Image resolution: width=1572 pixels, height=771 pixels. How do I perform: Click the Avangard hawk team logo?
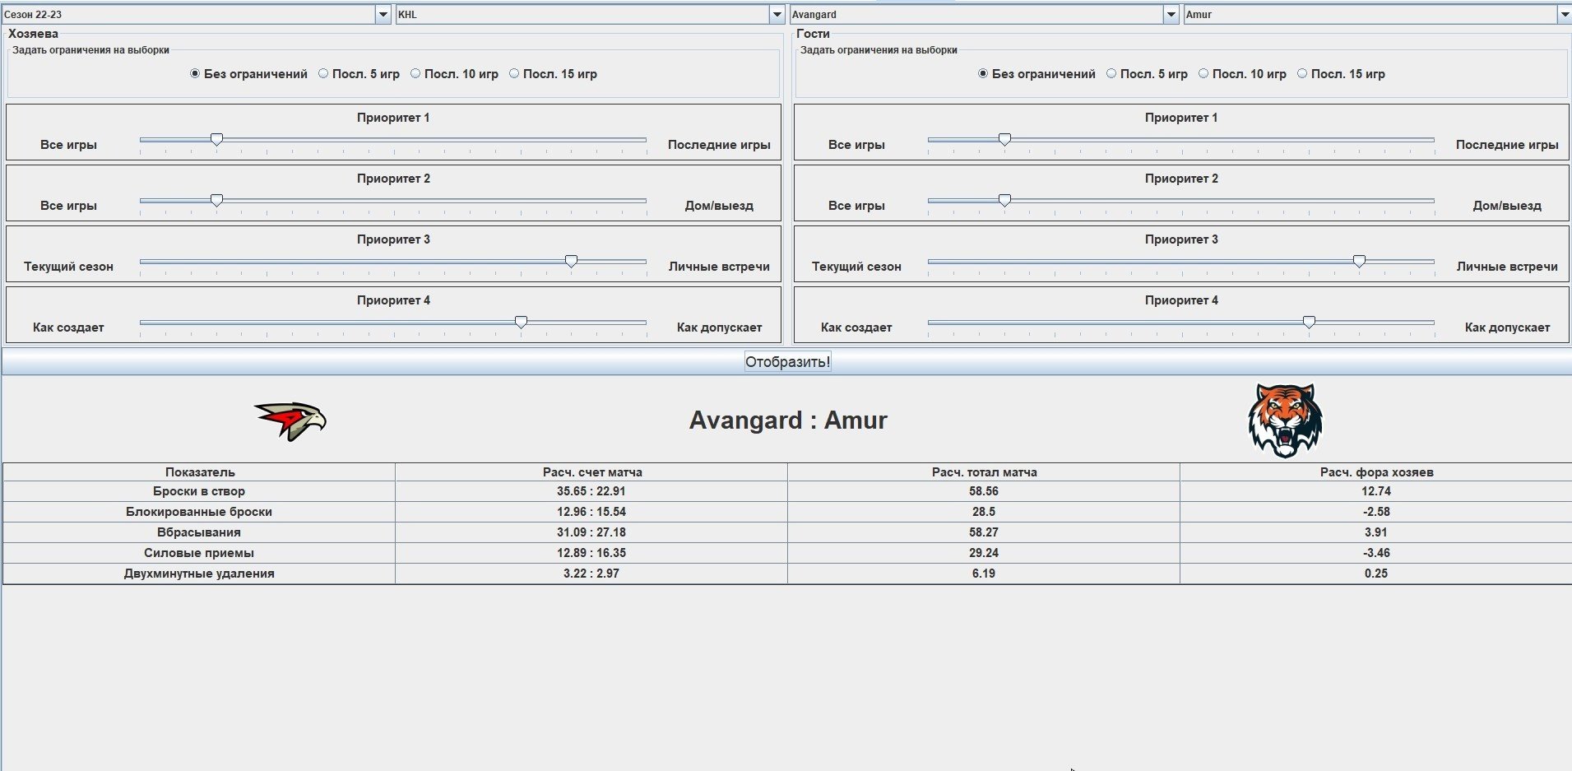290,420
